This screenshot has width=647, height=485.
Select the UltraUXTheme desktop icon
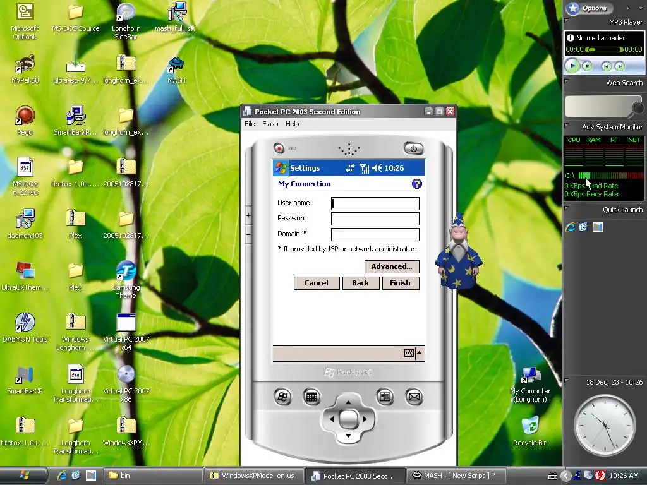point(25,276)
